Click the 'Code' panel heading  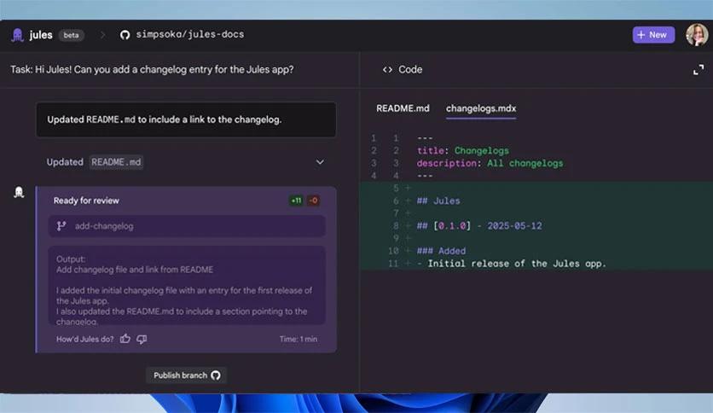(x=410, y=70)
